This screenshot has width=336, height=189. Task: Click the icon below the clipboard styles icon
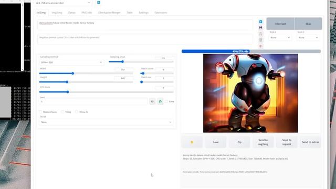pyautogui.click(x=260, y=40)
